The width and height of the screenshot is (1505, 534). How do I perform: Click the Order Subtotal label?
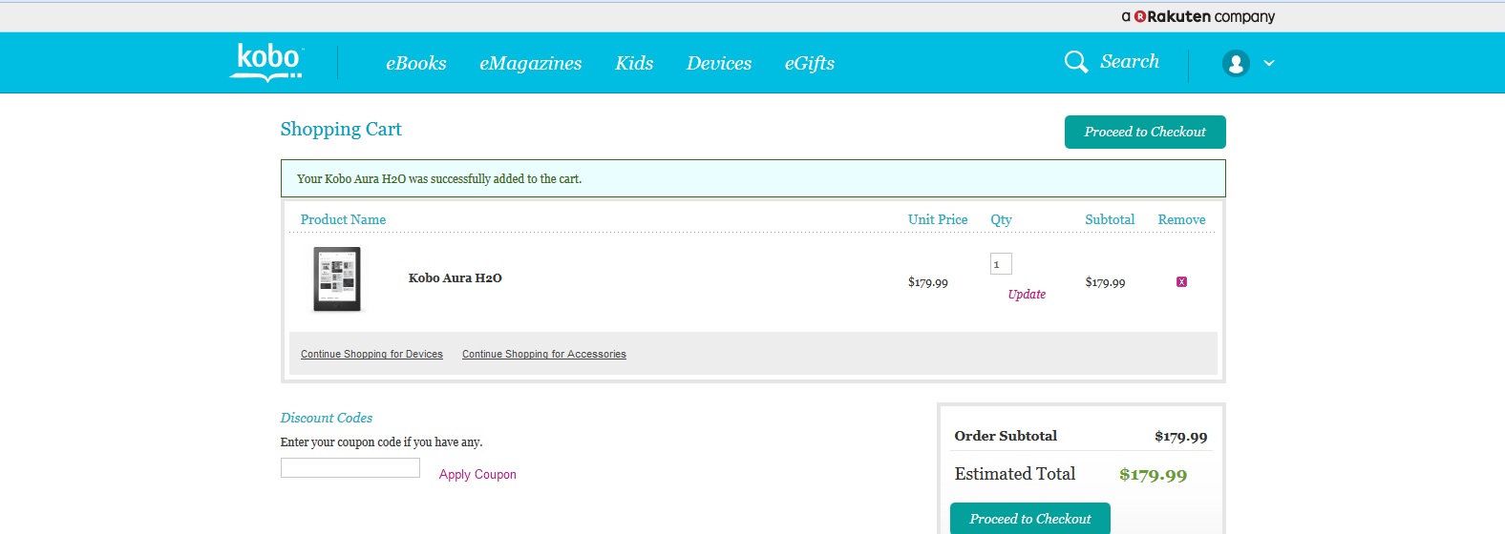(x=1006, y=436)
